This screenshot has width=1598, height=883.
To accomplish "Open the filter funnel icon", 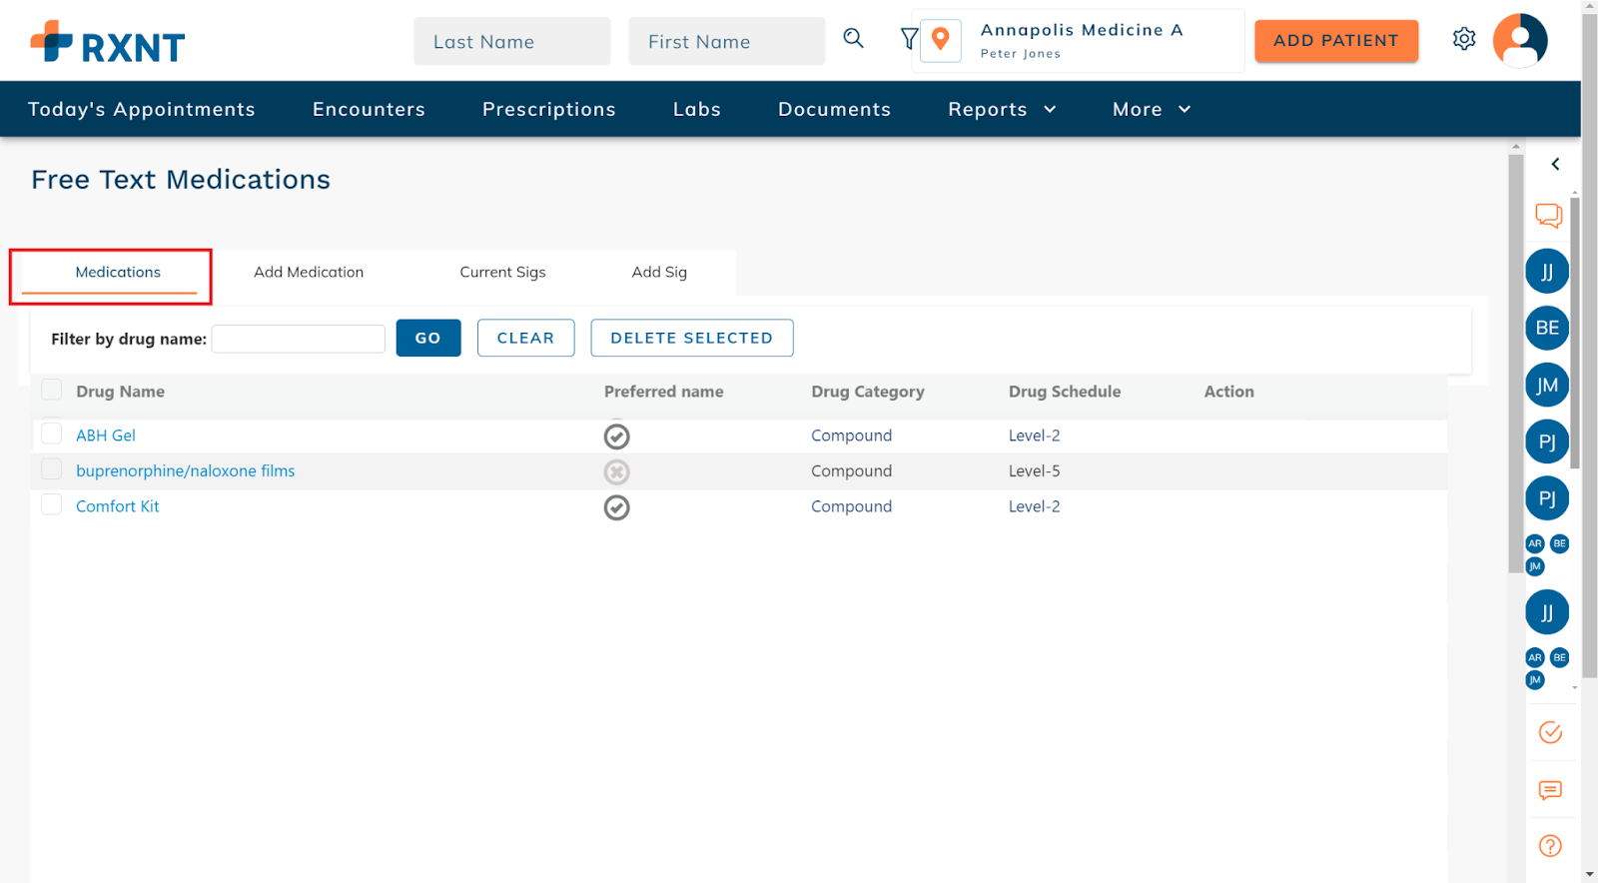I will pos(909,39).
